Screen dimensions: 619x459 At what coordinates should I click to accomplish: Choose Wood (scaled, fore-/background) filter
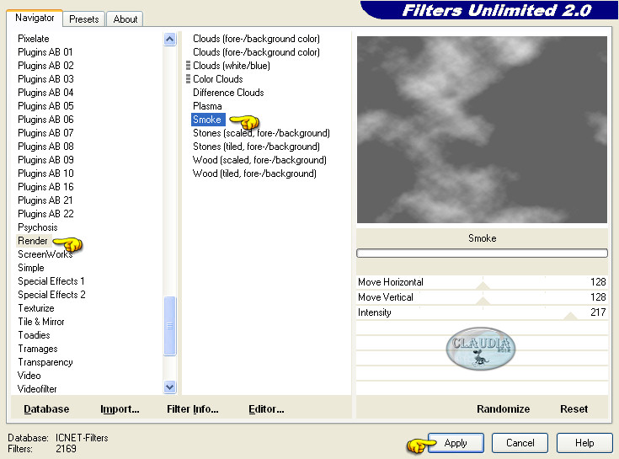pyautogui.click(x=259, y=160)
